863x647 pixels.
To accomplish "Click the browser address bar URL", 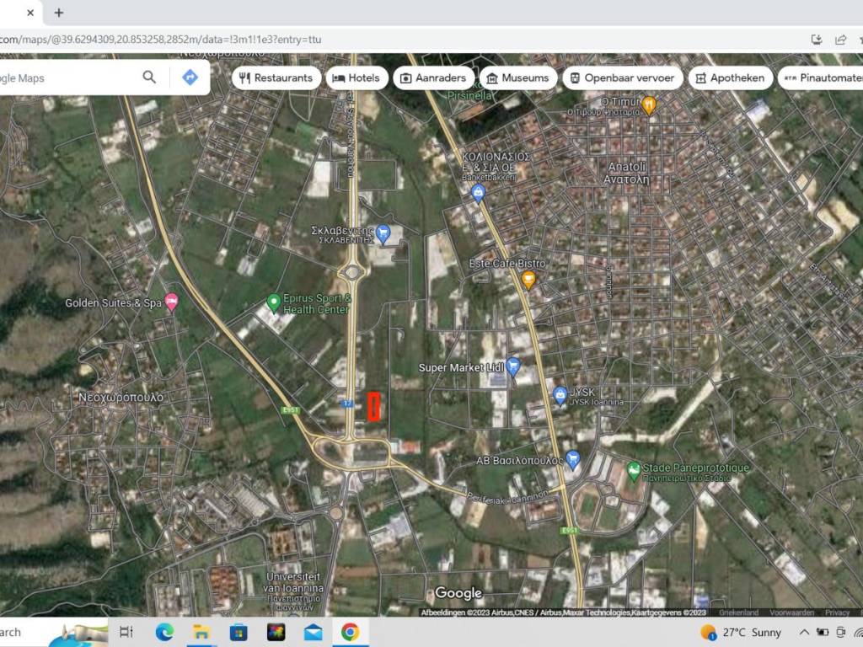I will point(160,39).
